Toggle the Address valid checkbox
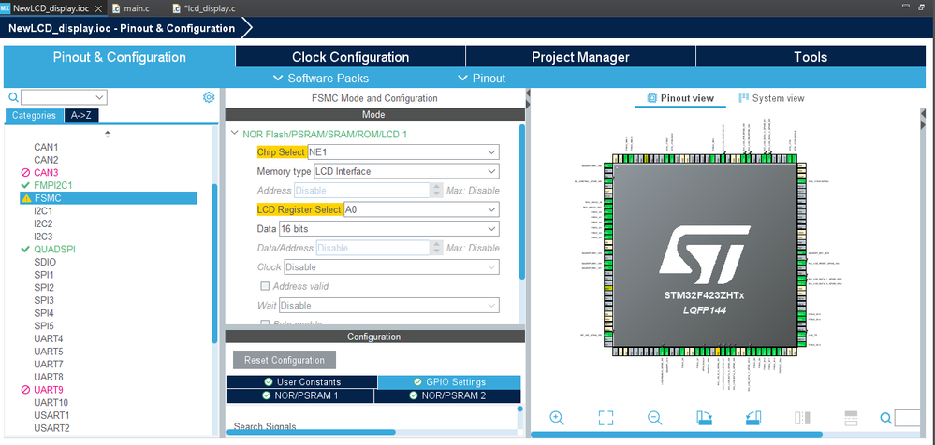Image resolution: width=935 pixels, height=445 pixels. click(265, 286)
